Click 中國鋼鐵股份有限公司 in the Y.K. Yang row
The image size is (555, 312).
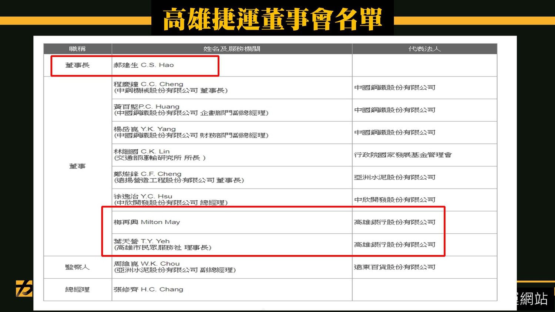pyautogui.click(x=395, y=132)
